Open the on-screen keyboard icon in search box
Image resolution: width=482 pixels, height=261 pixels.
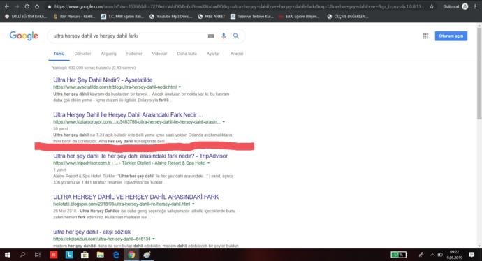click(x=211, y=36)
